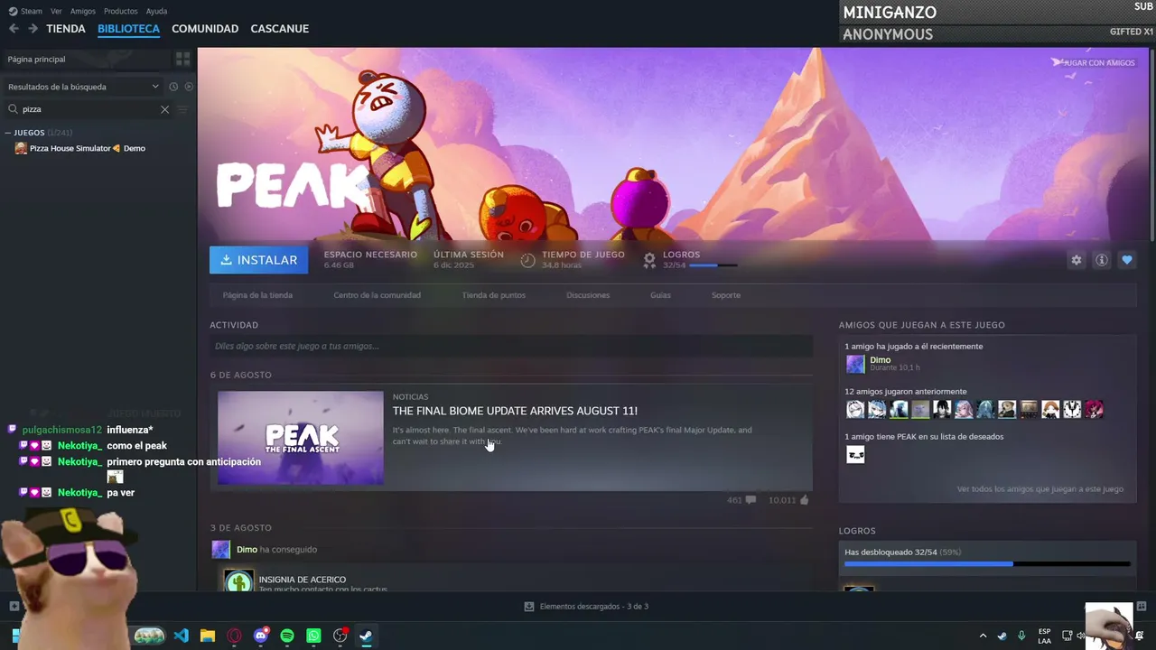The height and width of the screenshot is (650, 1156).
Task: Open Página de la tienda link
Action: [257, 295]
